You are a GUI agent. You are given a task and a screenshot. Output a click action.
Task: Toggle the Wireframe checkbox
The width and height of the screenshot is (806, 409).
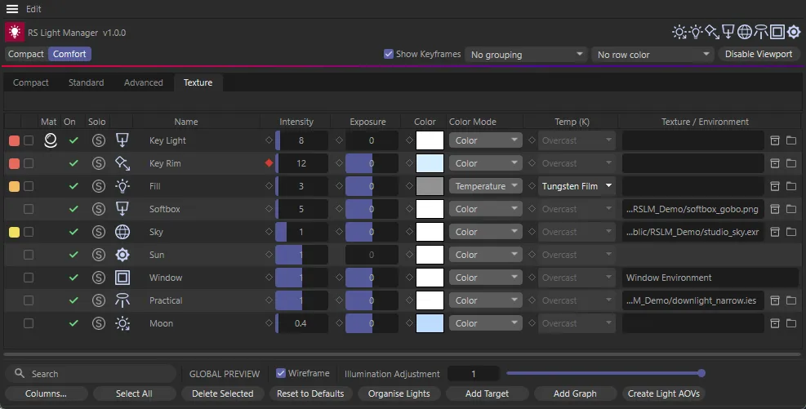(281, 374)
